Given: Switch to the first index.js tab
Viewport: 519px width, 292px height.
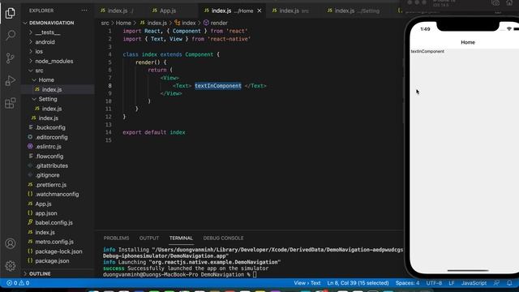Looking at the screenshot, I should [117, 11].
